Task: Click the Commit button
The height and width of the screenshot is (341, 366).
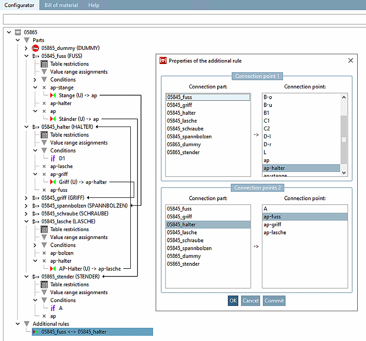Action: [274, 300]
